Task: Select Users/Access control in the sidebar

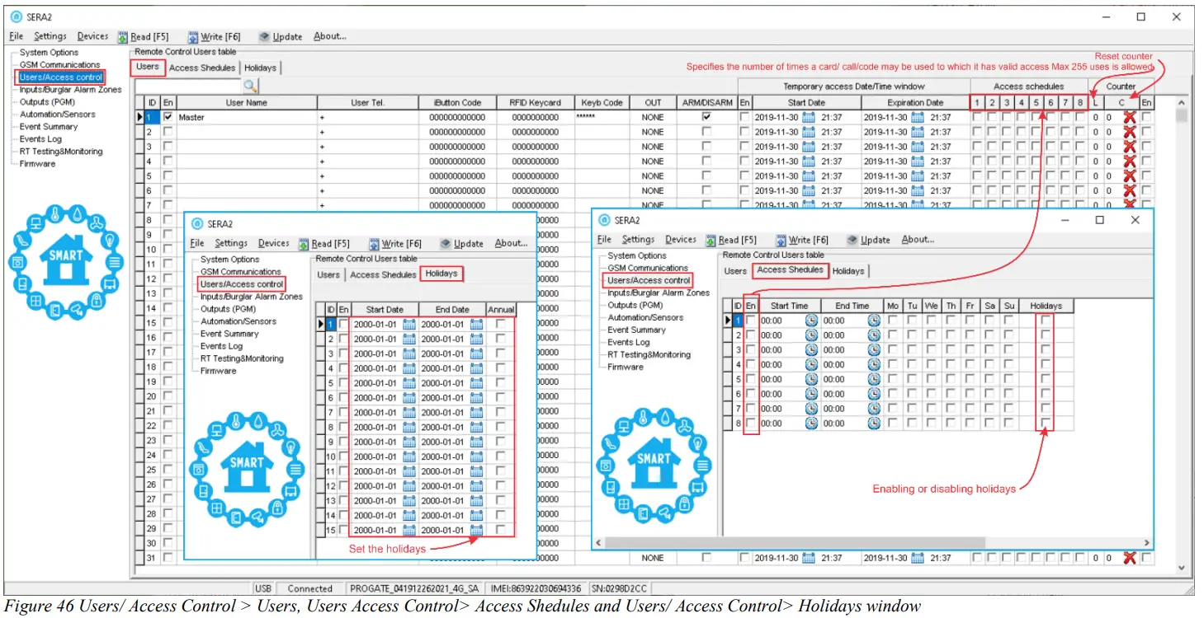Action: coord(62,77)
